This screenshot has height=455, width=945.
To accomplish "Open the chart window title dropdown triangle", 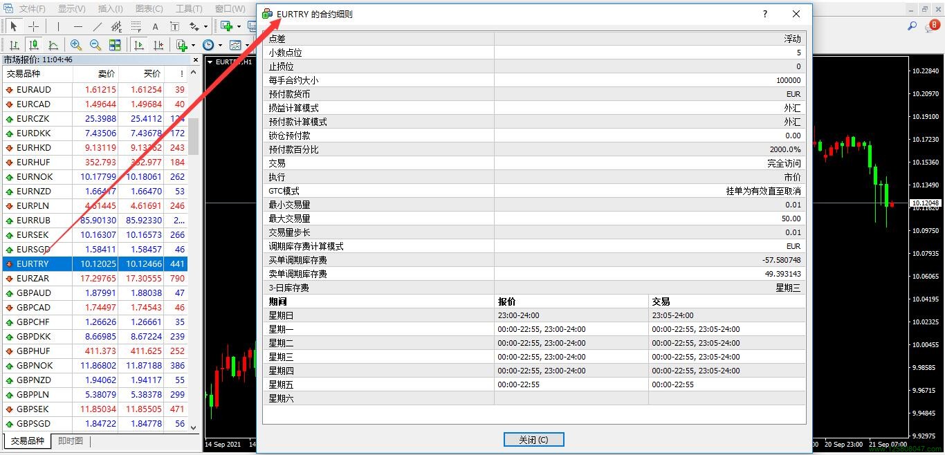I will tap(210, 62).
